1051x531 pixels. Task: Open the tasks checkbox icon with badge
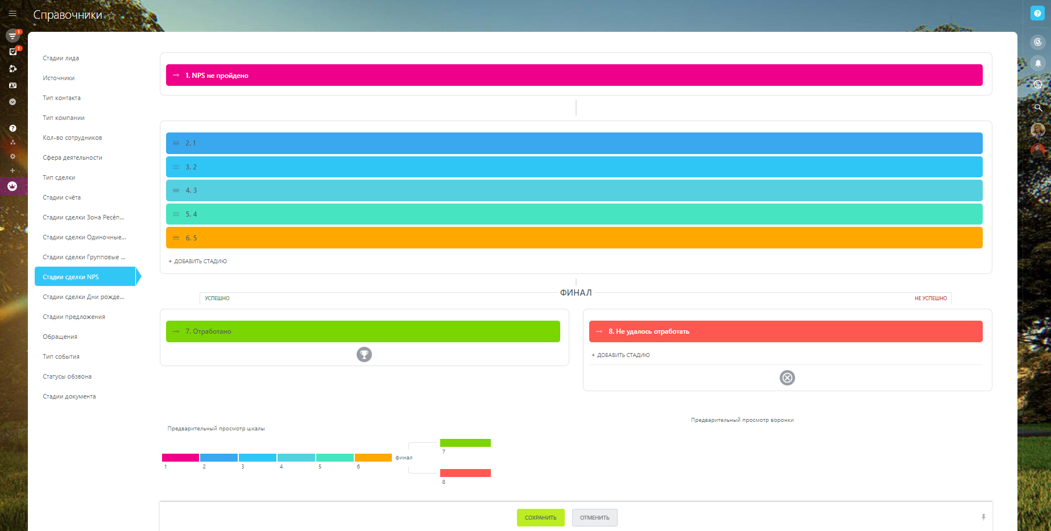pos(13,52)
